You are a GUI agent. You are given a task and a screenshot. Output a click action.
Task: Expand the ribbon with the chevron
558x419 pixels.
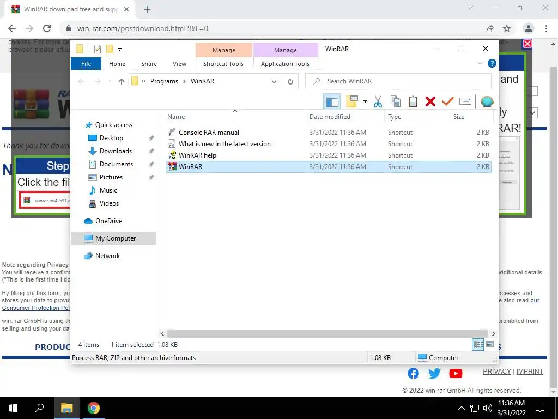(480, 63)
